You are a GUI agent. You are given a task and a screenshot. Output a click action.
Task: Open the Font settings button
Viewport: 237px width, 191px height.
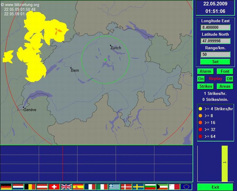225,71
